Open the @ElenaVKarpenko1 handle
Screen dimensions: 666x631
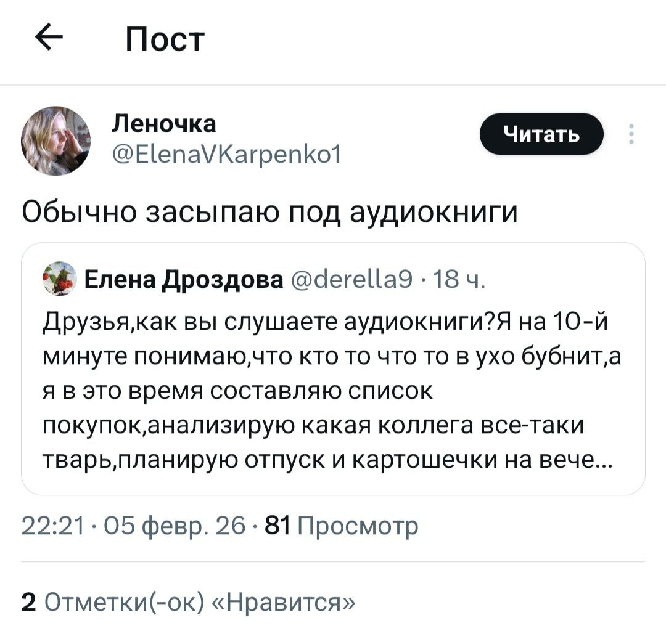[228, 150]
